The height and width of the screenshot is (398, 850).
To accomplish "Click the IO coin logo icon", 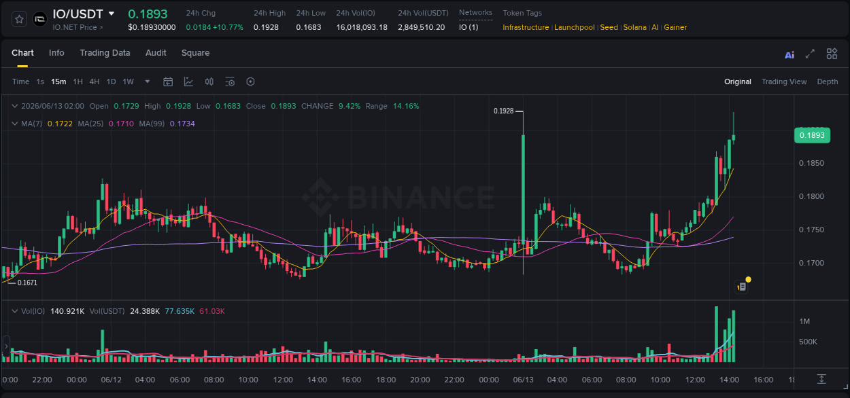I will point(40,20).
